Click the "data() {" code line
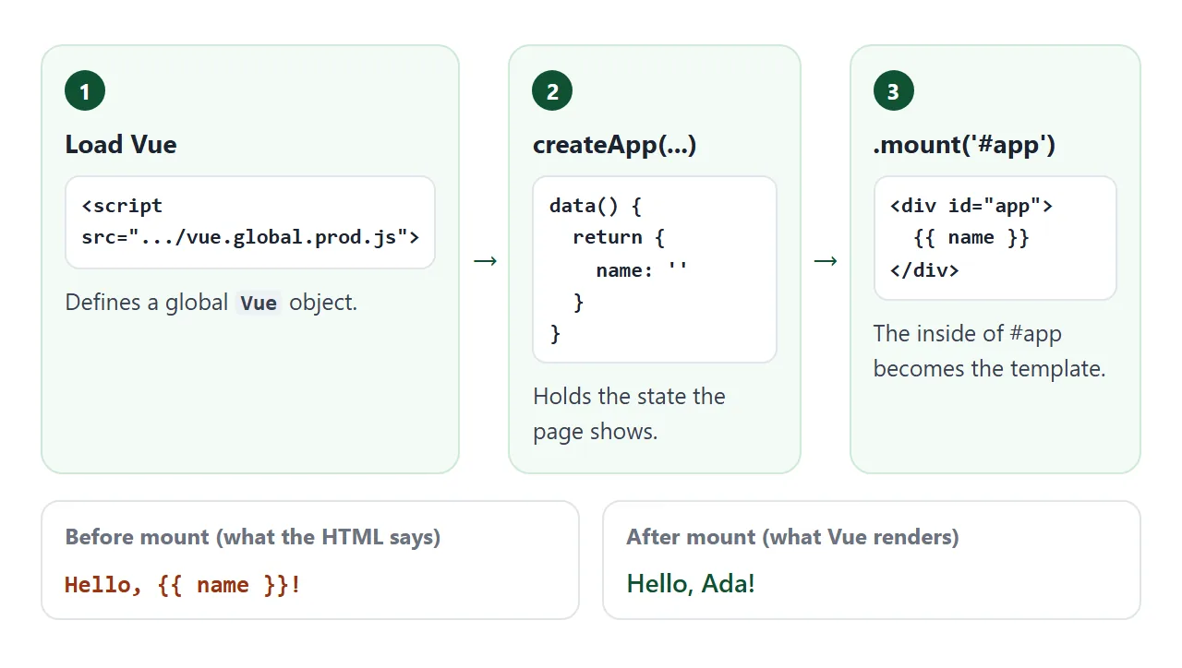The height and width of the screenshot is (668, 1182). point(596,206)
